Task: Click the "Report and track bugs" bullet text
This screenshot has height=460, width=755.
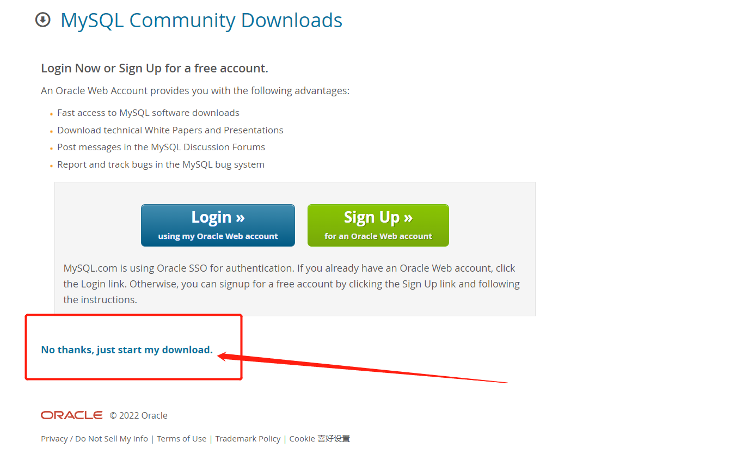Action: click(161, 164)
